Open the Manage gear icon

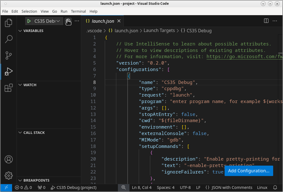pos(8,175)
